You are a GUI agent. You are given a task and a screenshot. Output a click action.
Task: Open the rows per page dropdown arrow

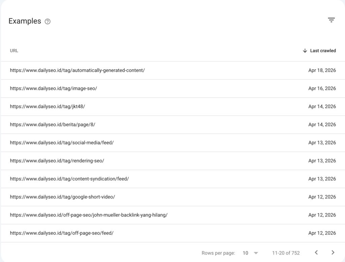(256, 253)
